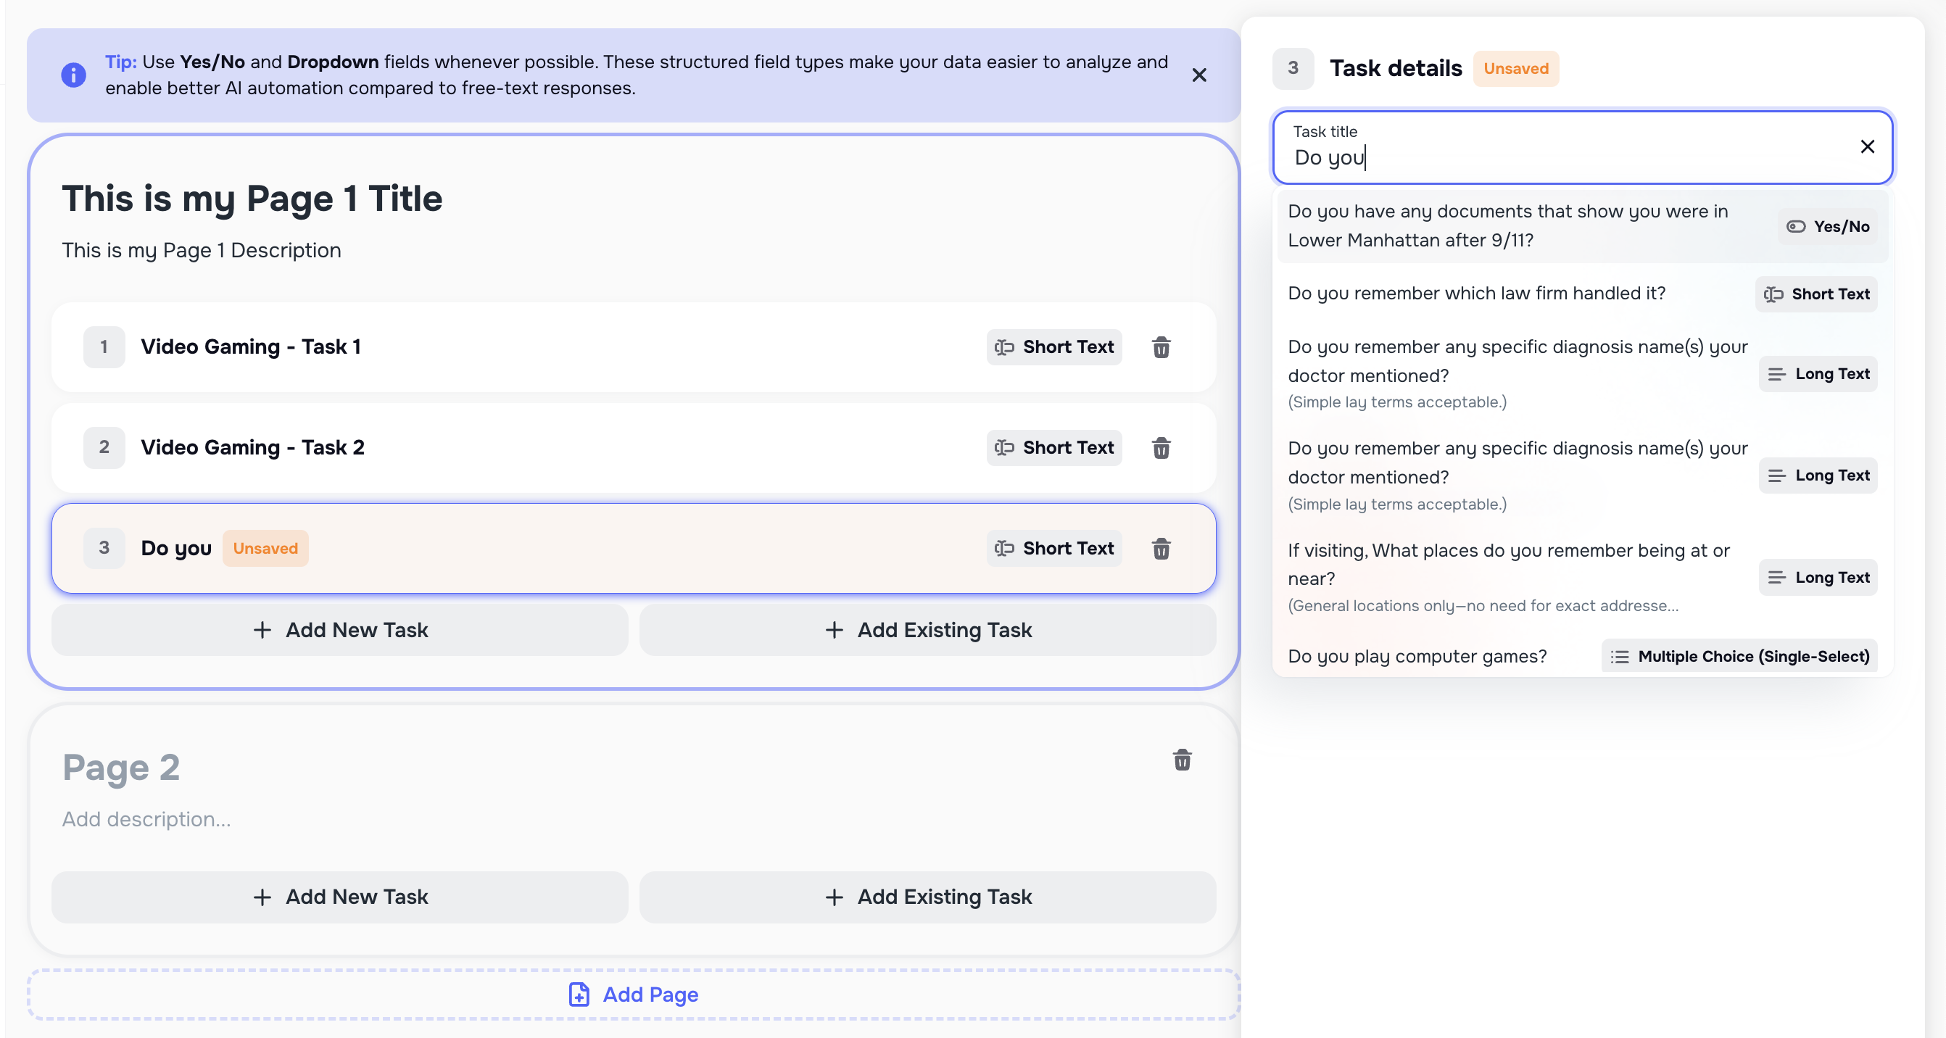
Task: Select the Yes/No type icon in the suggestions
Action: tap(1798, 226)
